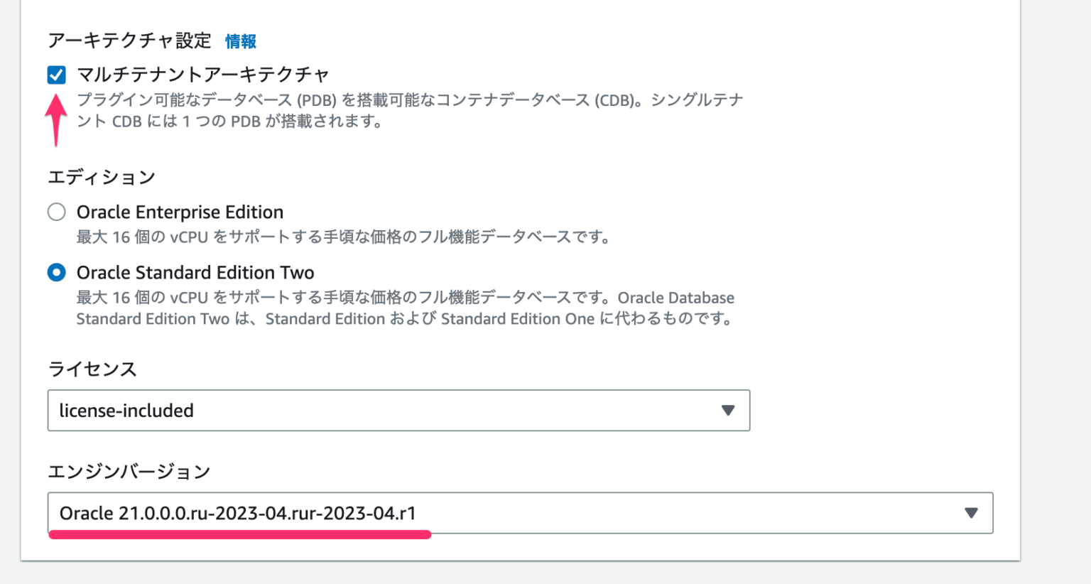This screenshot has width=1091, height=584.
Task: Click inside the license-included input field
Action: click(x=284, y=411)
